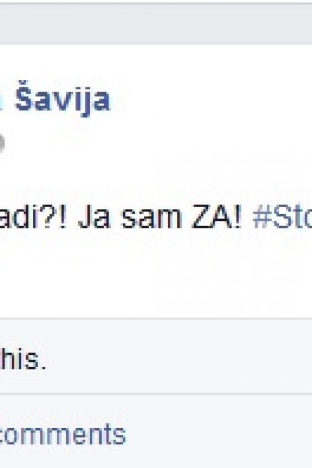Click the divider line above the likes row
Image resolution: width=312 pixels, height=468 pixels.
click(156, 318)
